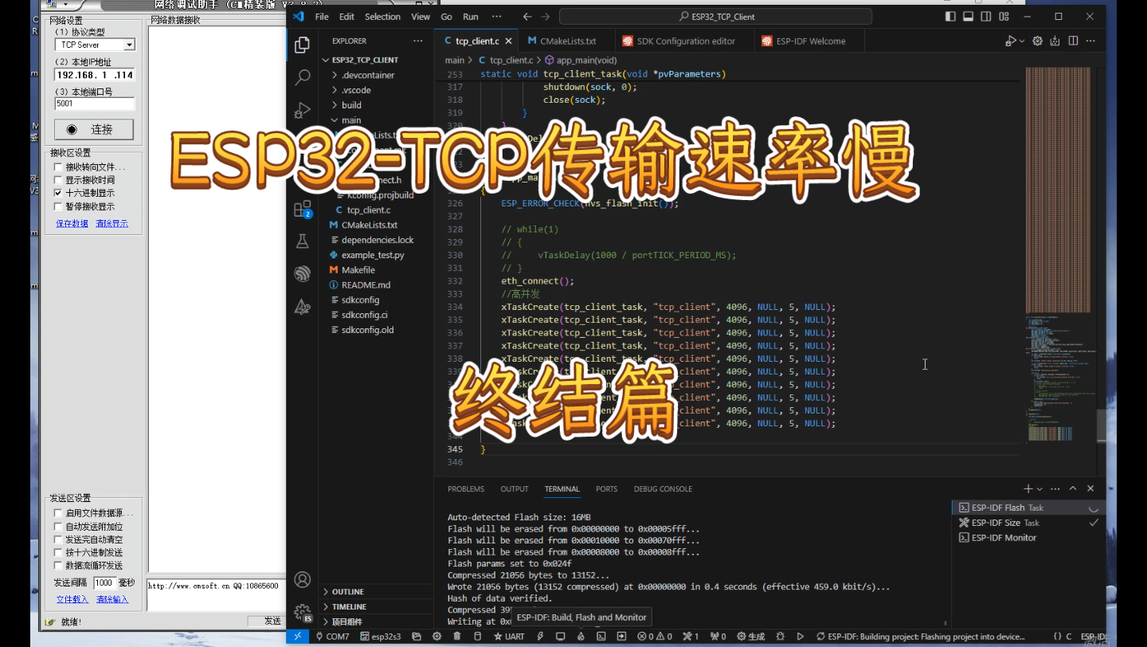The image size is (1147, 647).
Task: Select the COM7 serial port in status bar
Action: 332,637
